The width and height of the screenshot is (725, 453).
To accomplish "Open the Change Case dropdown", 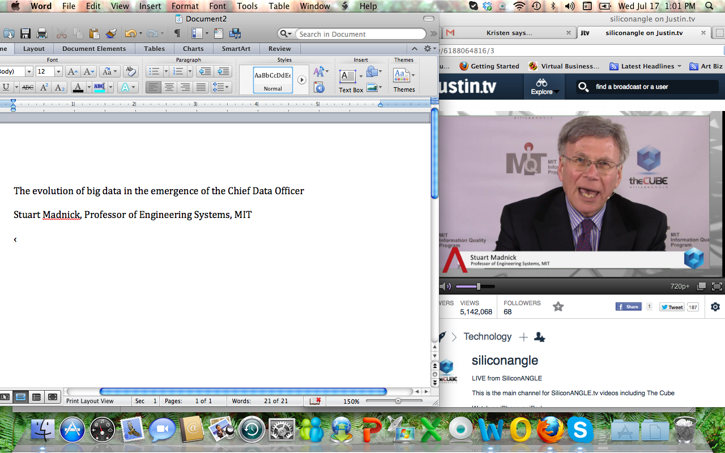I will [x=109, y=71].
